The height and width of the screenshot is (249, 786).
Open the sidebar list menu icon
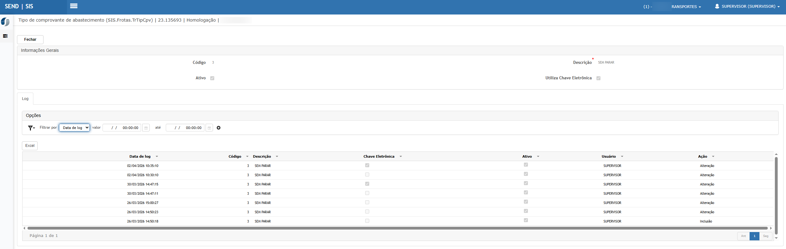coord(5,36)
